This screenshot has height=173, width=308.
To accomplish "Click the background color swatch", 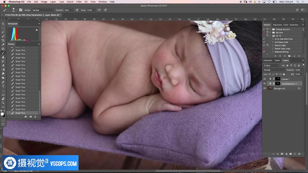I will [4, 116].
